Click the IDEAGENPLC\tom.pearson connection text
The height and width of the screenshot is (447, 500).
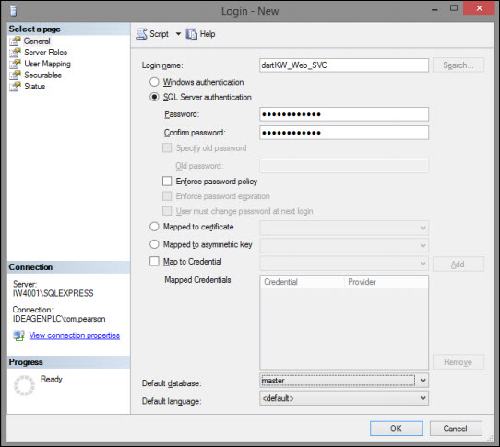pos(59,319)
